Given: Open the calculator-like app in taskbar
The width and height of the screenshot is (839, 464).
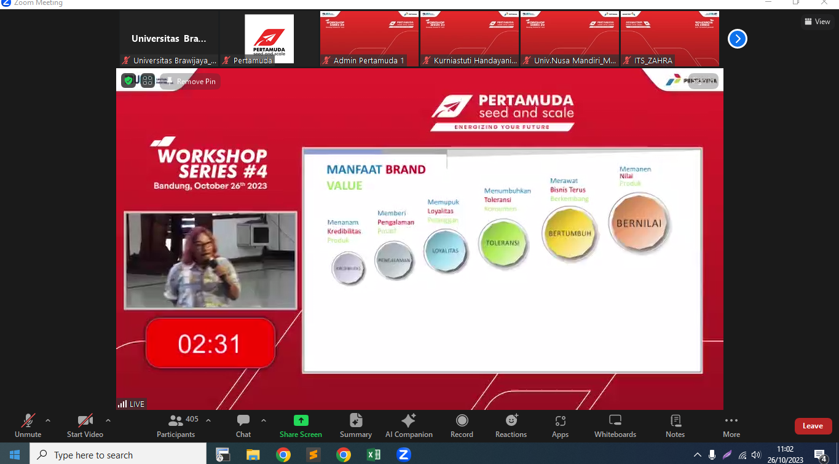Looking at the screenshot, I should (x=223, y=455).
